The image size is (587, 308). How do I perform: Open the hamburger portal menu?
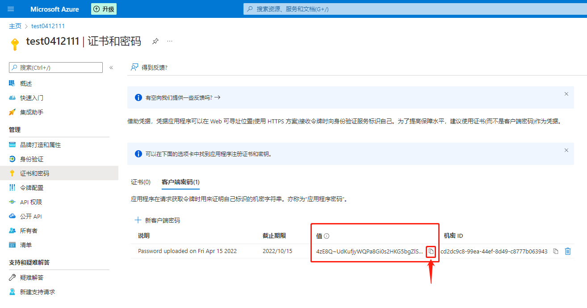[x=11, y=9]
